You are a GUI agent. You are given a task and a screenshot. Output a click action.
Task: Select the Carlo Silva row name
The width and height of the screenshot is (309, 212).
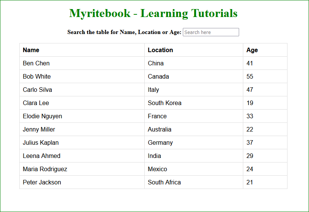tap(37, 90)
